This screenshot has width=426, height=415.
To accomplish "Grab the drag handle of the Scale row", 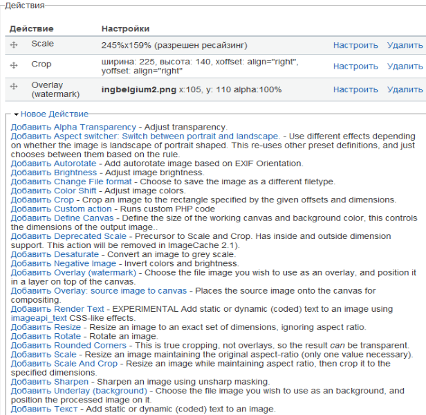I will point(14,45).
